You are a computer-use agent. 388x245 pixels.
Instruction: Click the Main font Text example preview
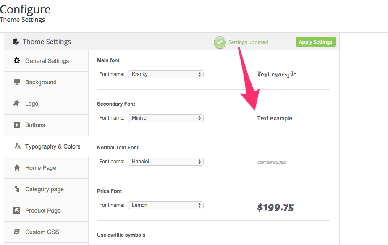[276, 74]
